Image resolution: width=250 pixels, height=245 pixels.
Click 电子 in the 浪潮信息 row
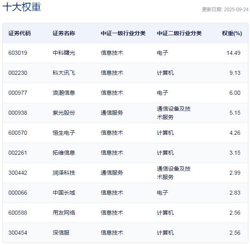pyautogui.click(x=163, y=93)
